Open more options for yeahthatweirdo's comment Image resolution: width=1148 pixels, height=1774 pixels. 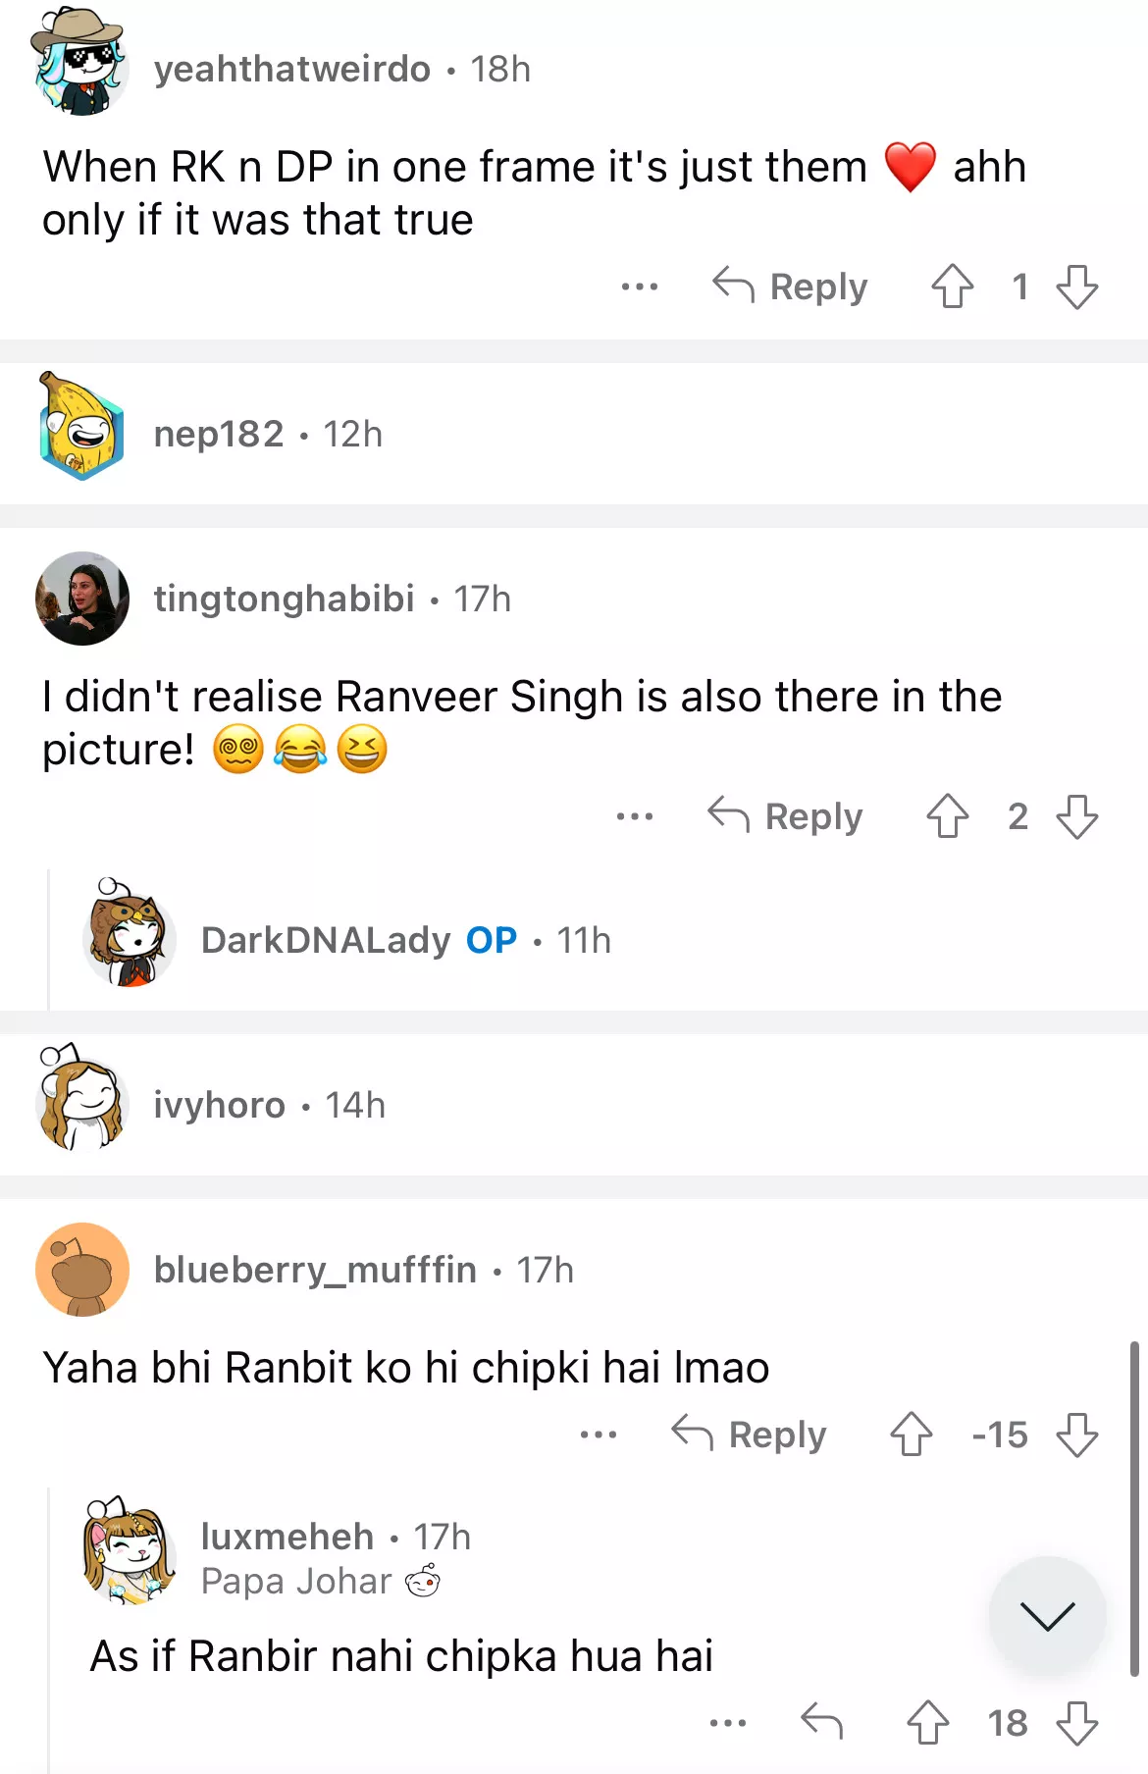click(x=640, y=287)
